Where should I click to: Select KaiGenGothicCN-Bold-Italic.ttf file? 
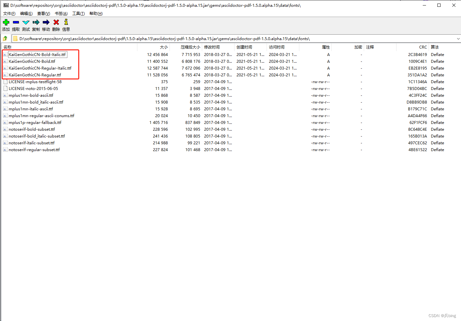(x=37, y=55)
